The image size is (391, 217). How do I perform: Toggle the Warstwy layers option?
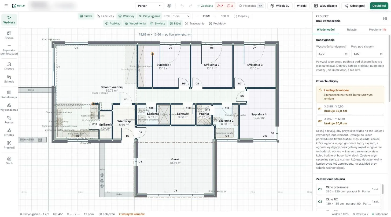pyautogui.click(x=126, y=16)
